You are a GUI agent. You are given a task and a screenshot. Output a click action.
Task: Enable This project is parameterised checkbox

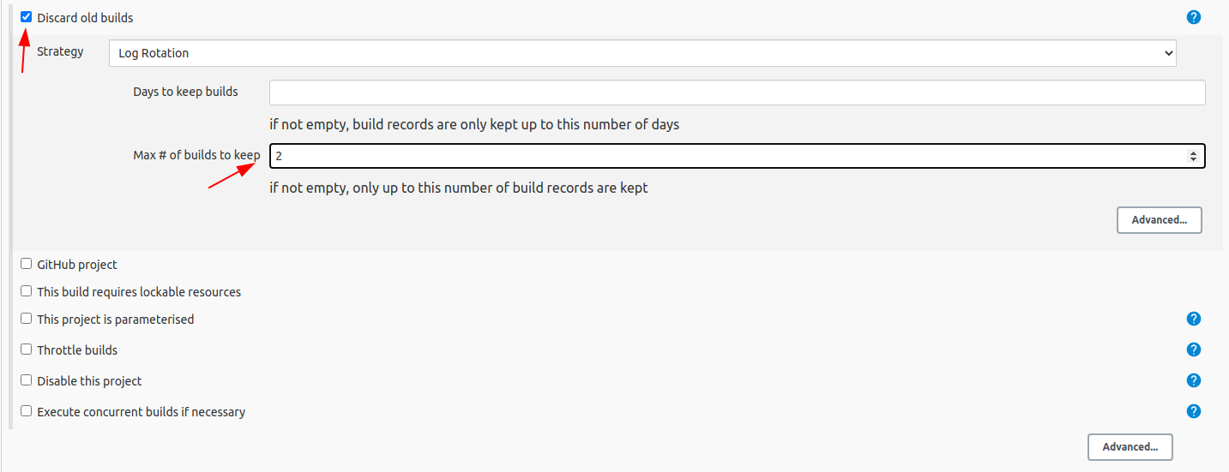pyautogui.click(x=27, y=319)
